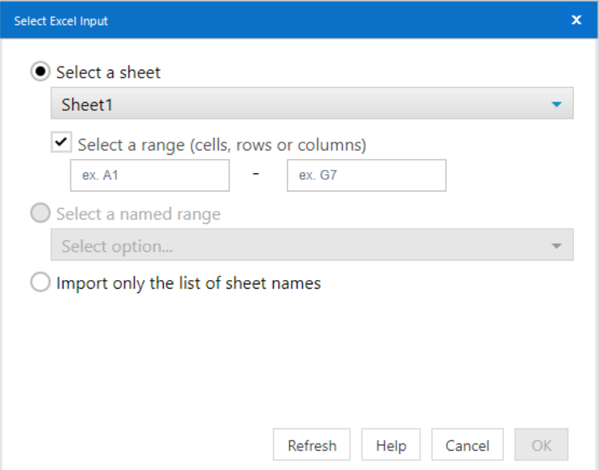Click the 'Select a named range' label text
This screenshot has height=470, width=599.
coord(138,214)
